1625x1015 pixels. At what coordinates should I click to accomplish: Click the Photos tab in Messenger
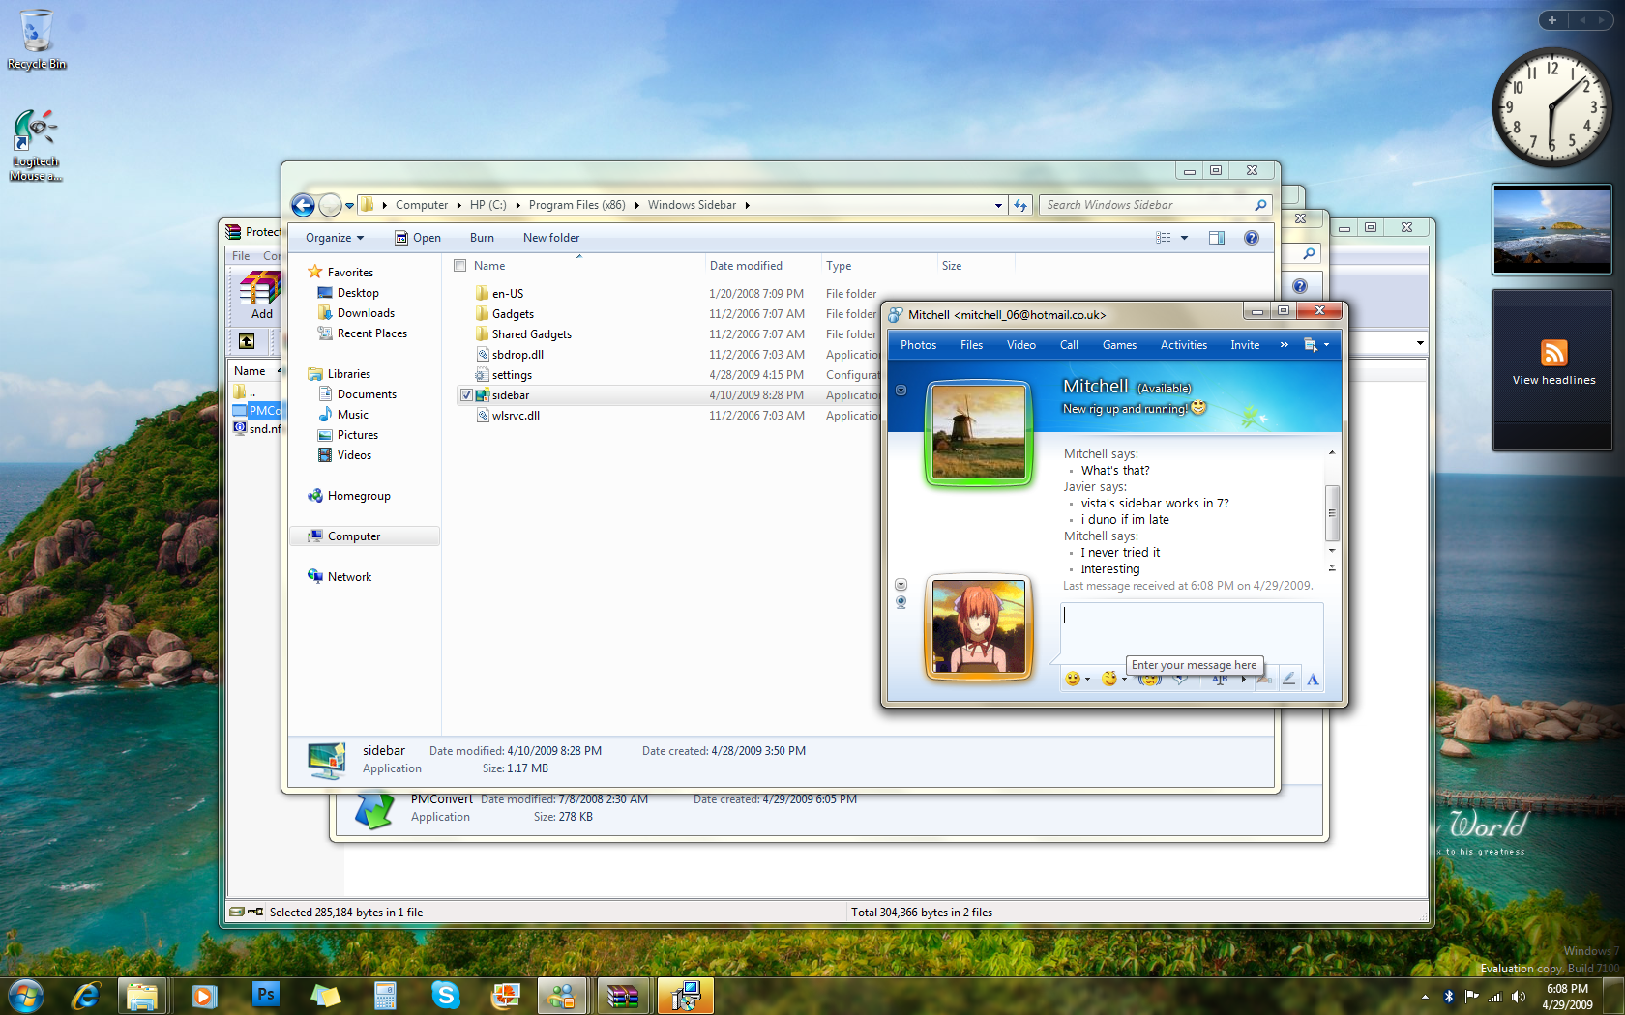(x=918, y=345)
